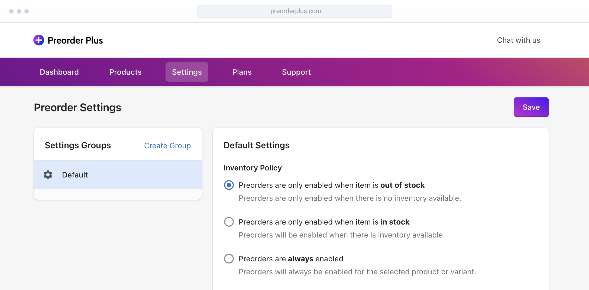Click the first gray window dot

click(x=11, y=11)
